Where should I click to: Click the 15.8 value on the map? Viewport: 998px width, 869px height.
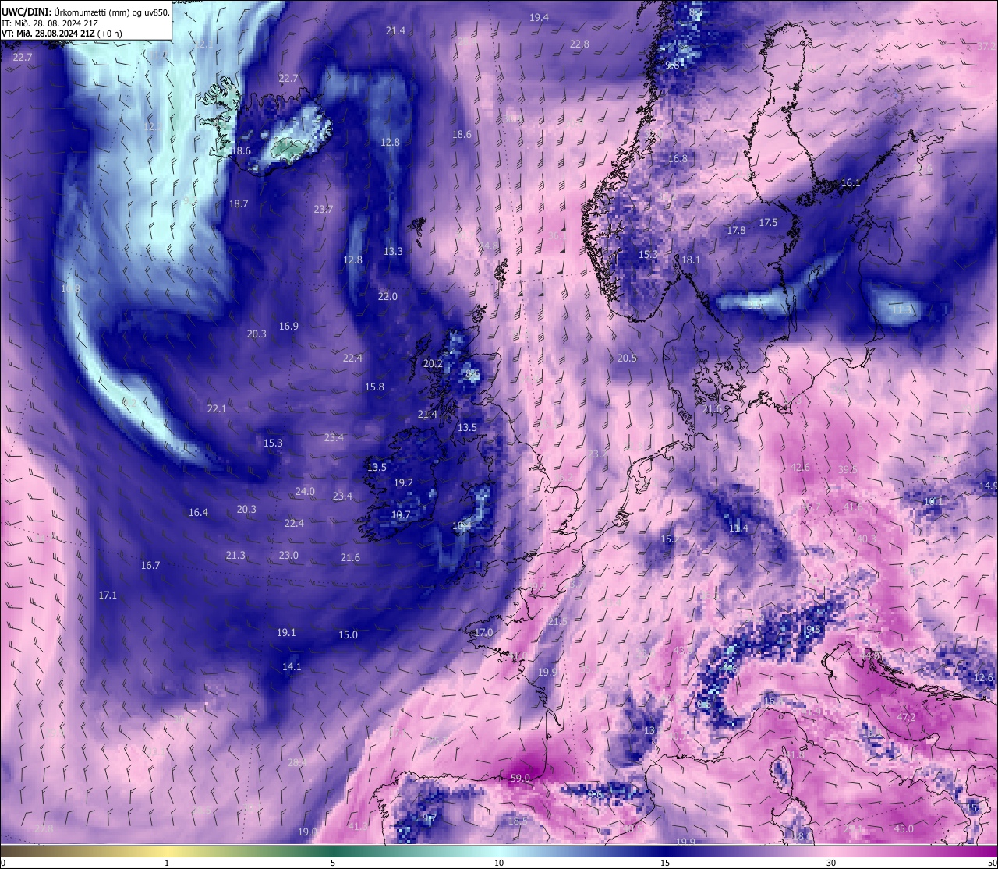click(374, 387)
